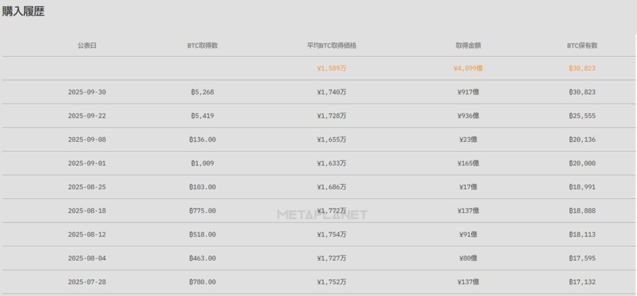Select the 2025-09-30 date cell
This screenshot has height=296, width=637.
pyautogui.click(x=87, y=92)
